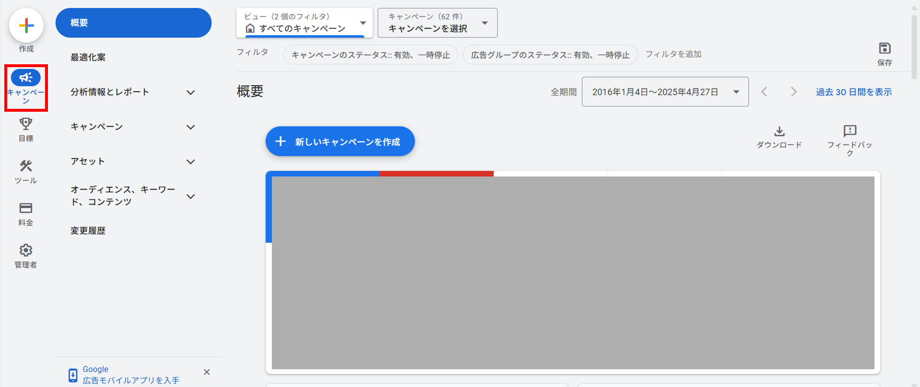Go to previous date range arrow
The height and width of the screenshot is (387, 920).
[765, 92]
